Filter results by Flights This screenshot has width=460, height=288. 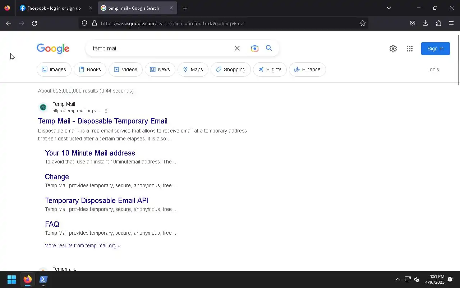point(270,69)
